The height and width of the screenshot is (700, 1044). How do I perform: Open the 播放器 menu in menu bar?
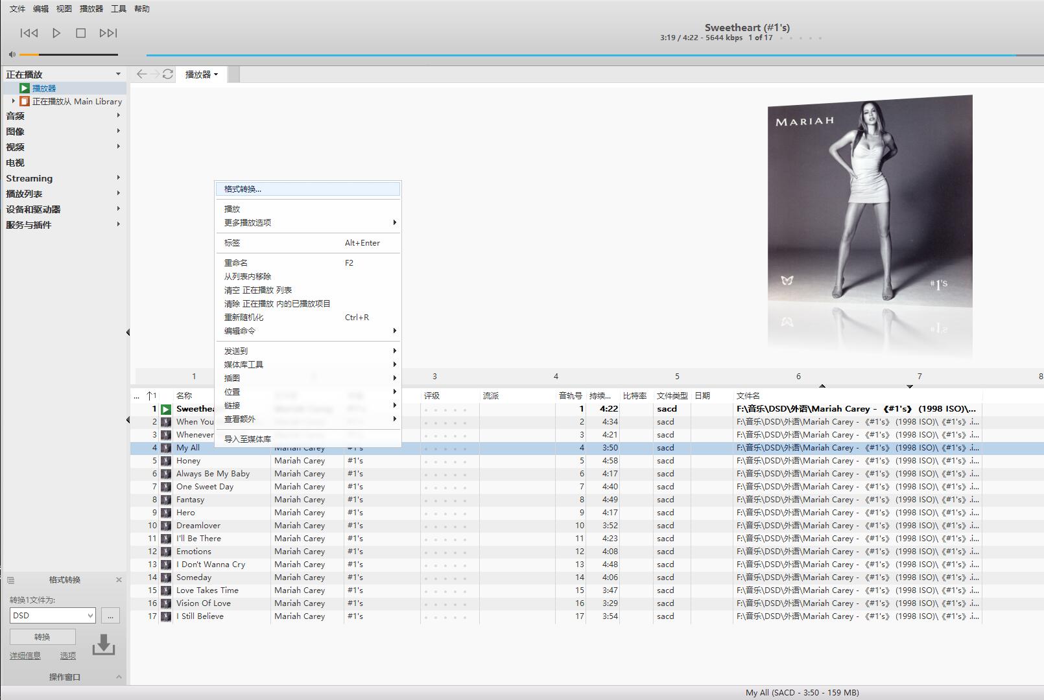(x=91, y=9)
